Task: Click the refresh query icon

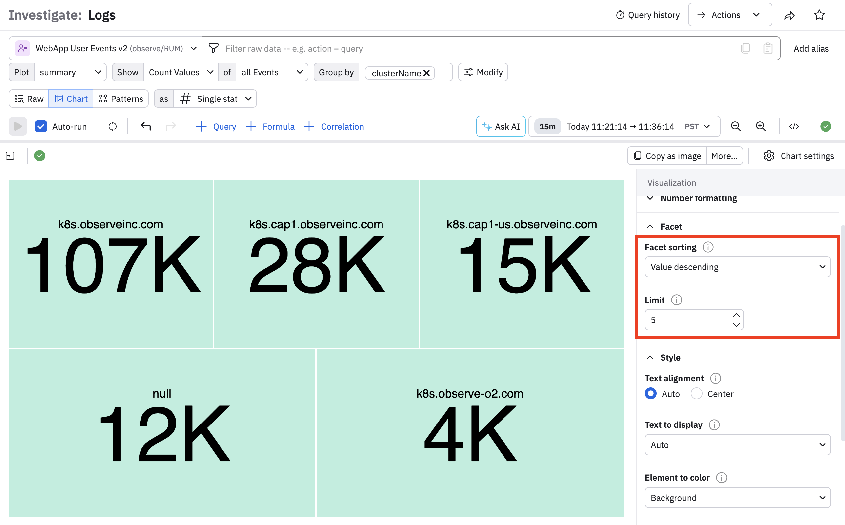Action: click(x=112, y=126)
